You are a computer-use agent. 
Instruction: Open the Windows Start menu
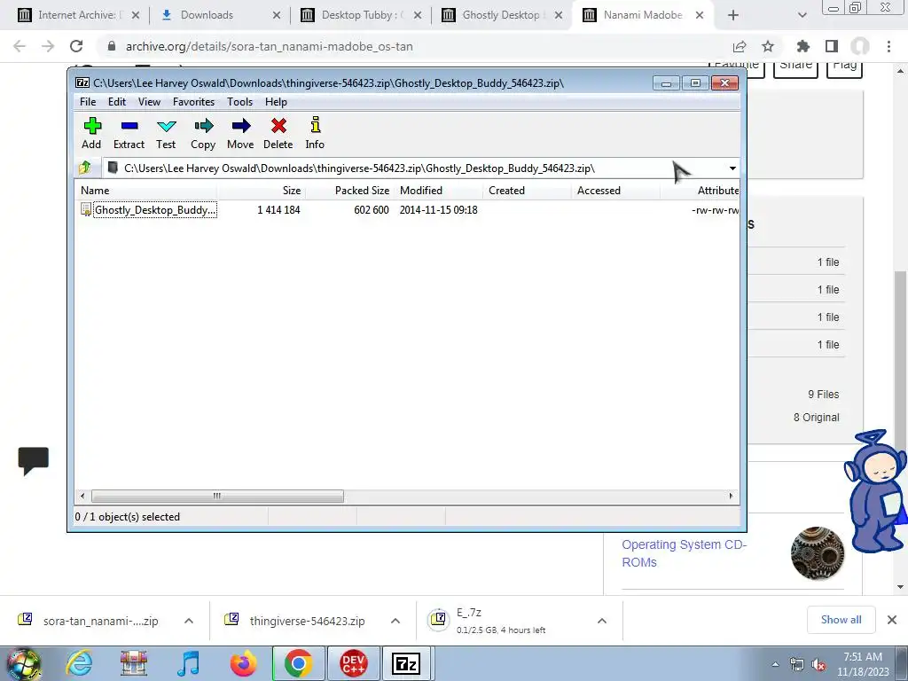(x=24, y=663)
